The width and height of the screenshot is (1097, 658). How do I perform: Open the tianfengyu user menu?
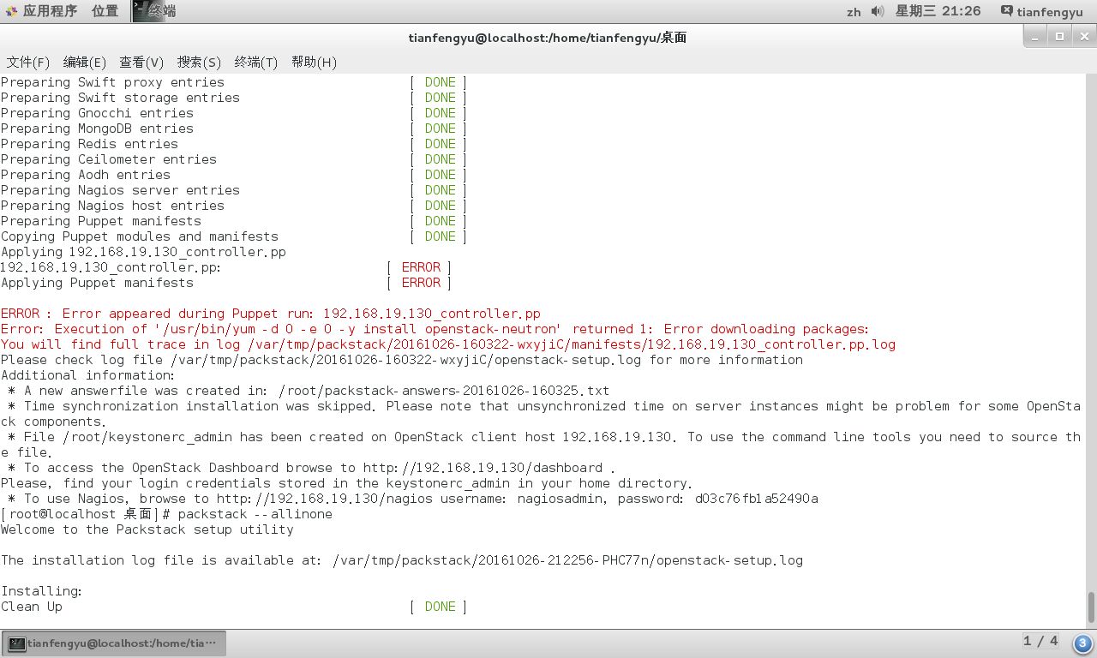point(1041,11)
